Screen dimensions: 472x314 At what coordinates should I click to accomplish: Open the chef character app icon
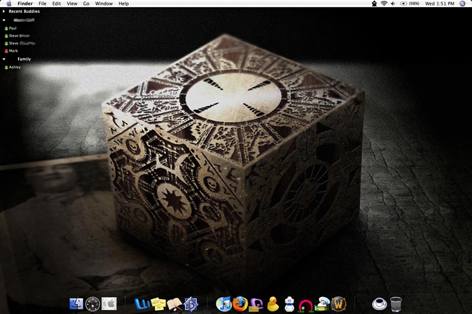coord(322,304)
